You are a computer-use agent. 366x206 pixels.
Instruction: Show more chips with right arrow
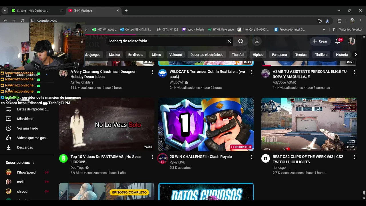click(x=355, y=55)
